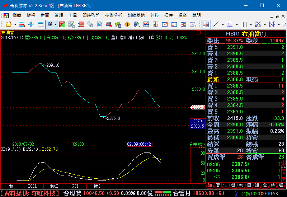Switch indicator to the RSI tab

pos(75,186)
